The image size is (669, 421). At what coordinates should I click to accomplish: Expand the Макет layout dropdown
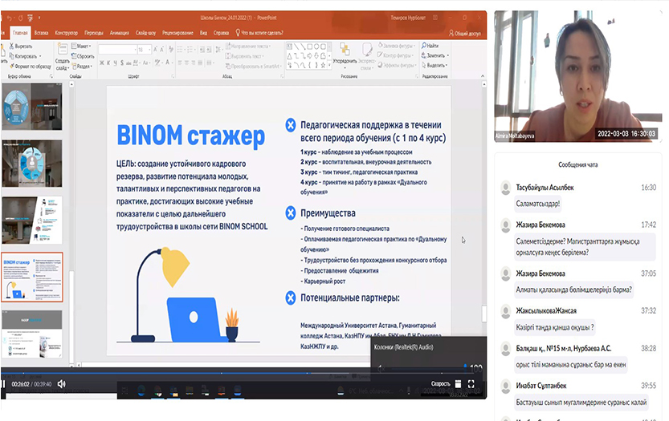[82, 47]
